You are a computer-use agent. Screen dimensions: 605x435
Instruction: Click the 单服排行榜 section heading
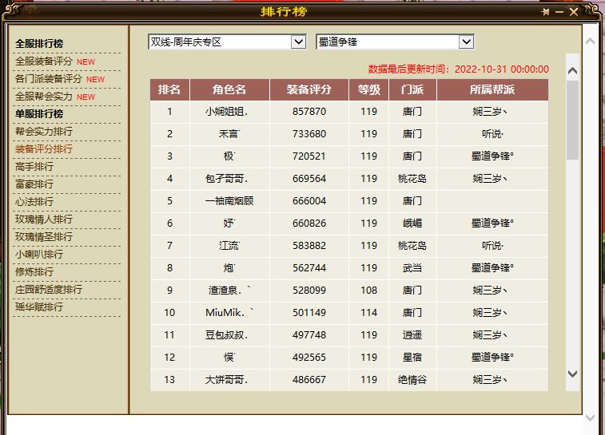pyautogui.click(x=39, y=114)
